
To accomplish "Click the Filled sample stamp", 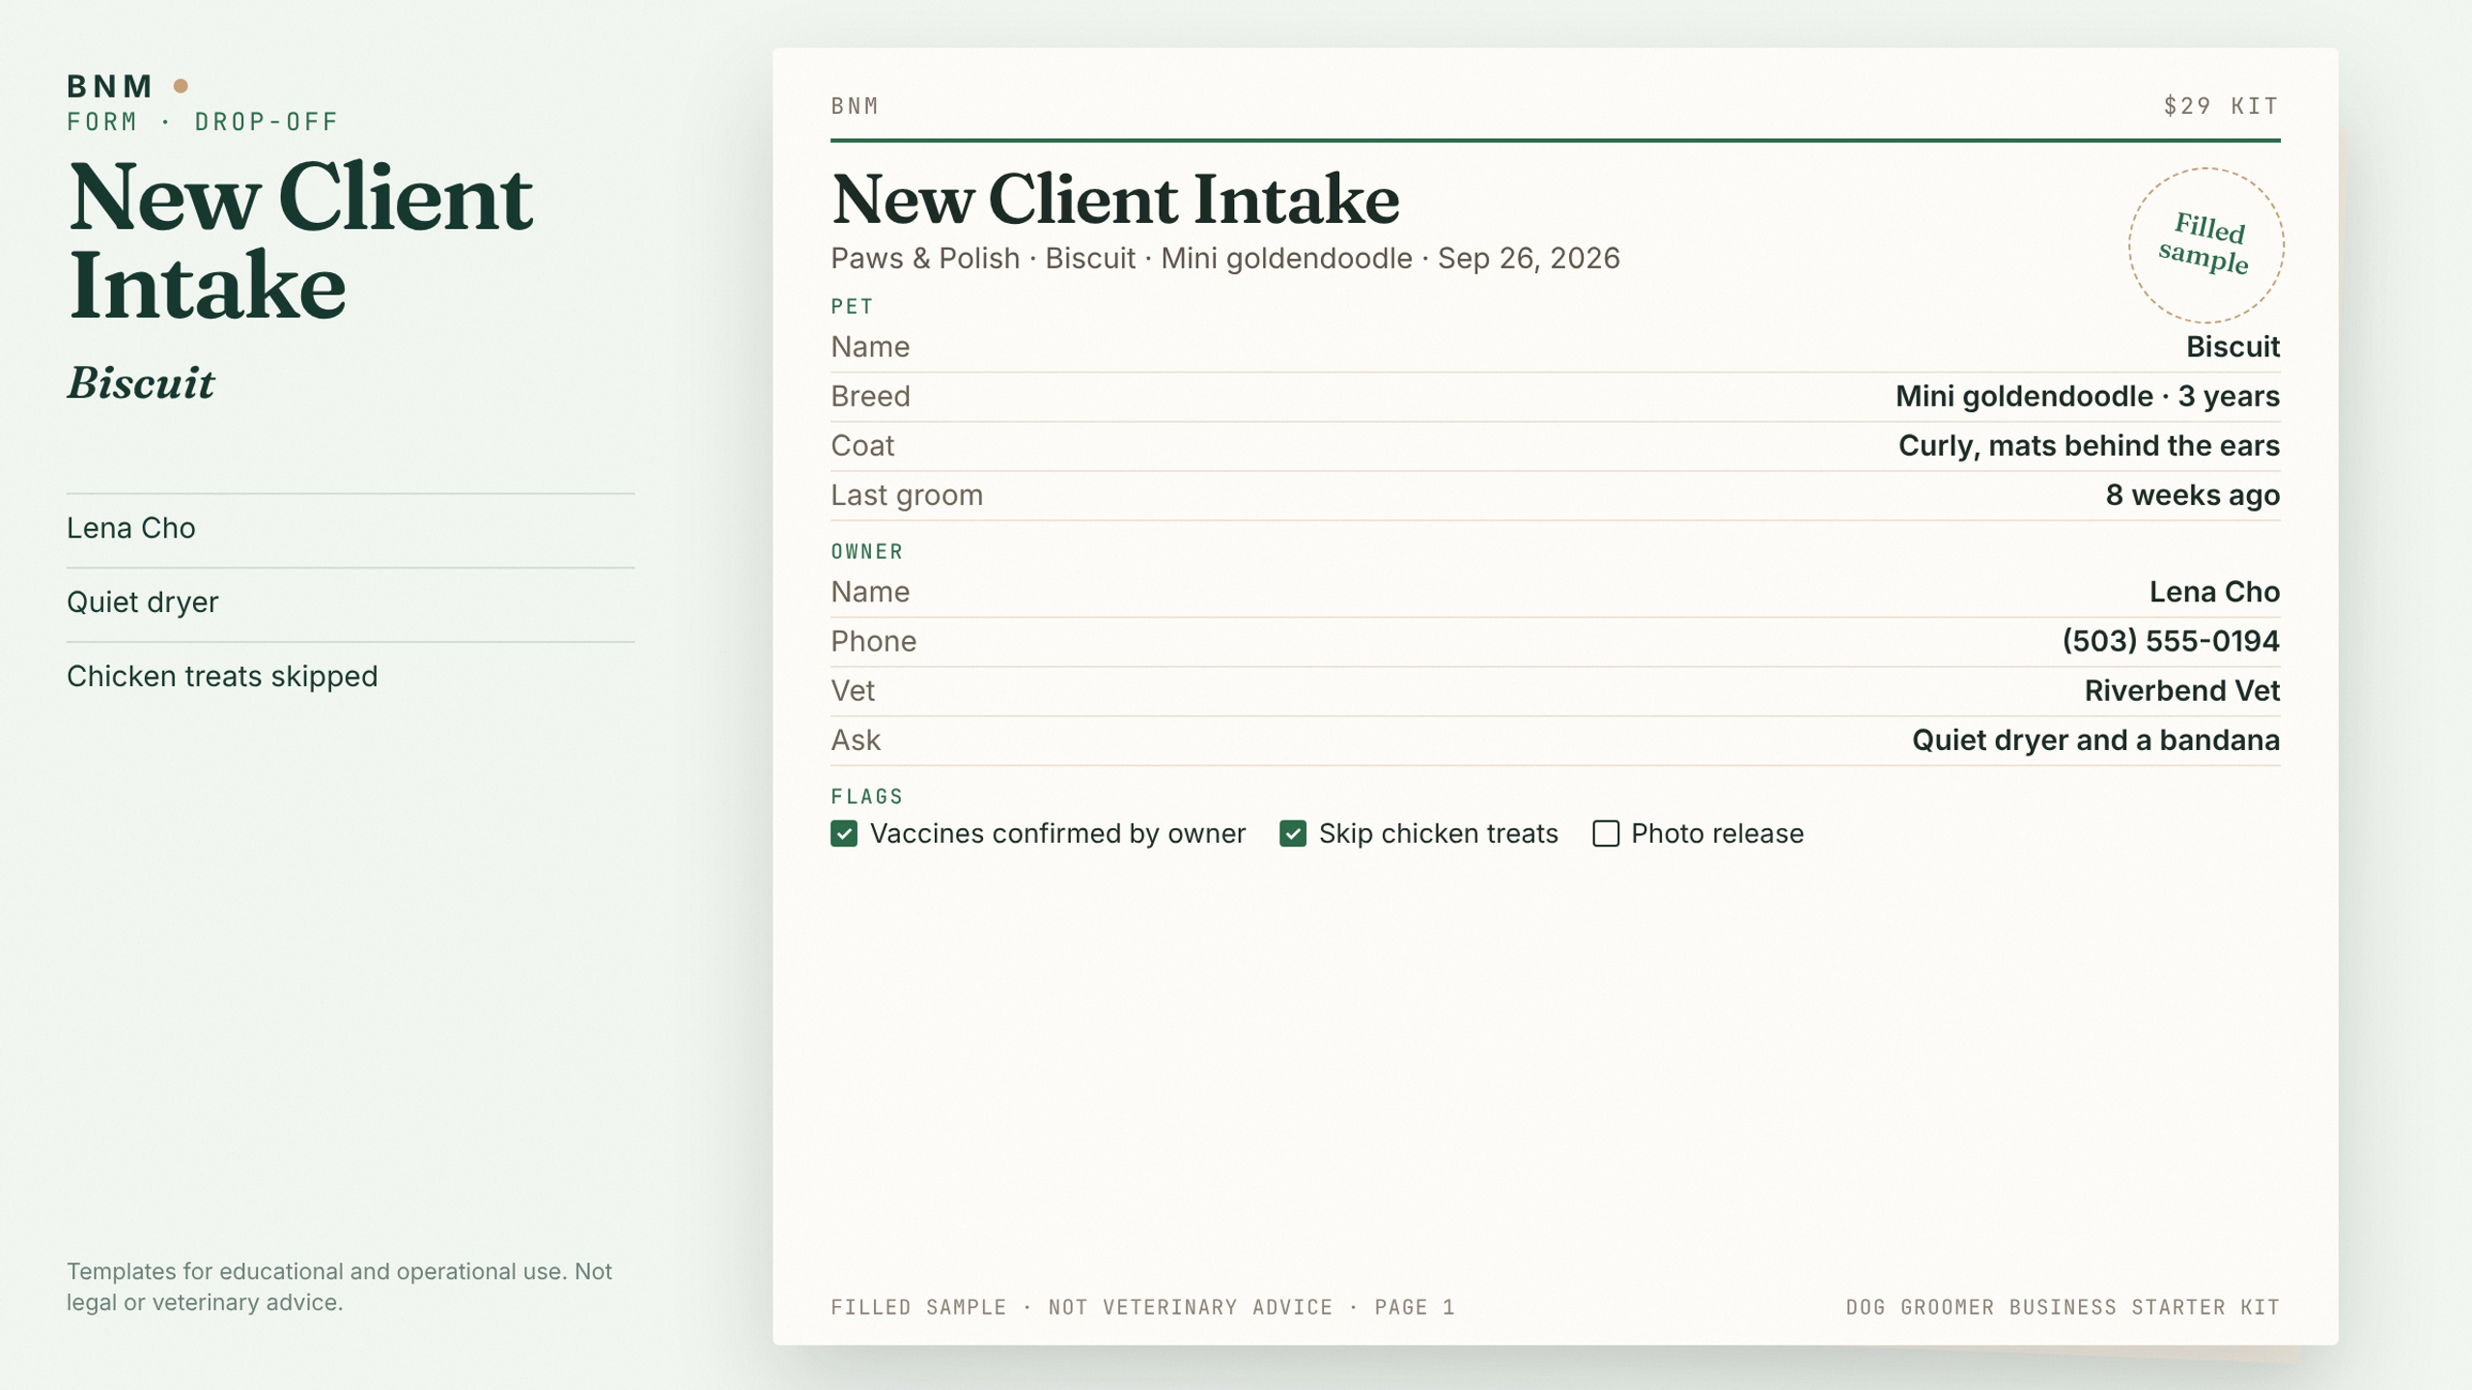I will [2205, 245].
